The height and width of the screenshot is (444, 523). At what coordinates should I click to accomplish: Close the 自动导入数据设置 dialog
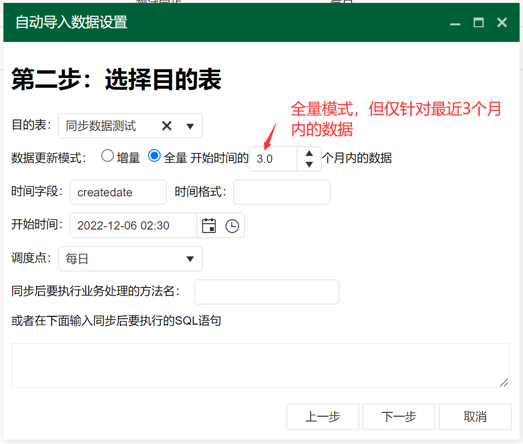pyautogui.click(x=502, y=23)
